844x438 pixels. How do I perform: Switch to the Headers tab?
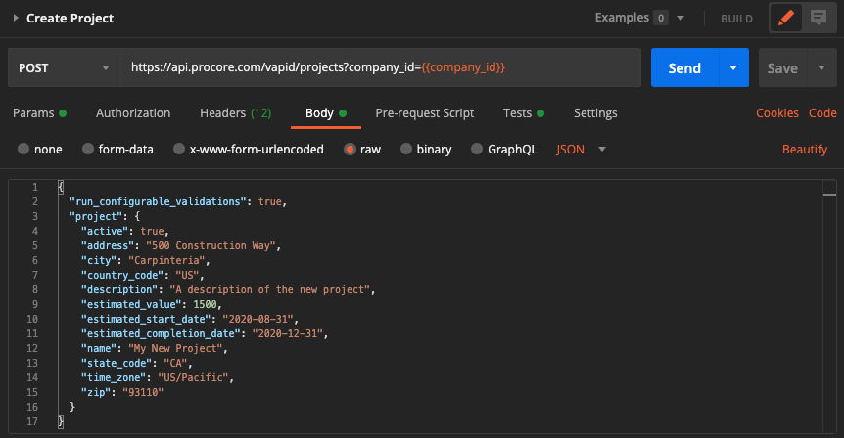[x=235, y=112]
